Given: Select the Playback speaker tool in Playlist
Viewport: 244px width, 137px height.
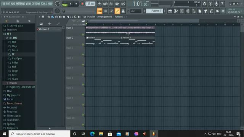Looking at the screenshot, I should pyautogui.click(x=79, y=17).
